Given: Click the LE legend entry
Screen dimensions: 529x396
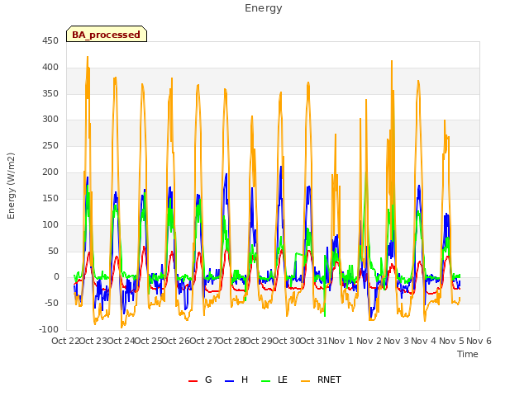Looking at the screenshot, I should click(x=274, y=379).
